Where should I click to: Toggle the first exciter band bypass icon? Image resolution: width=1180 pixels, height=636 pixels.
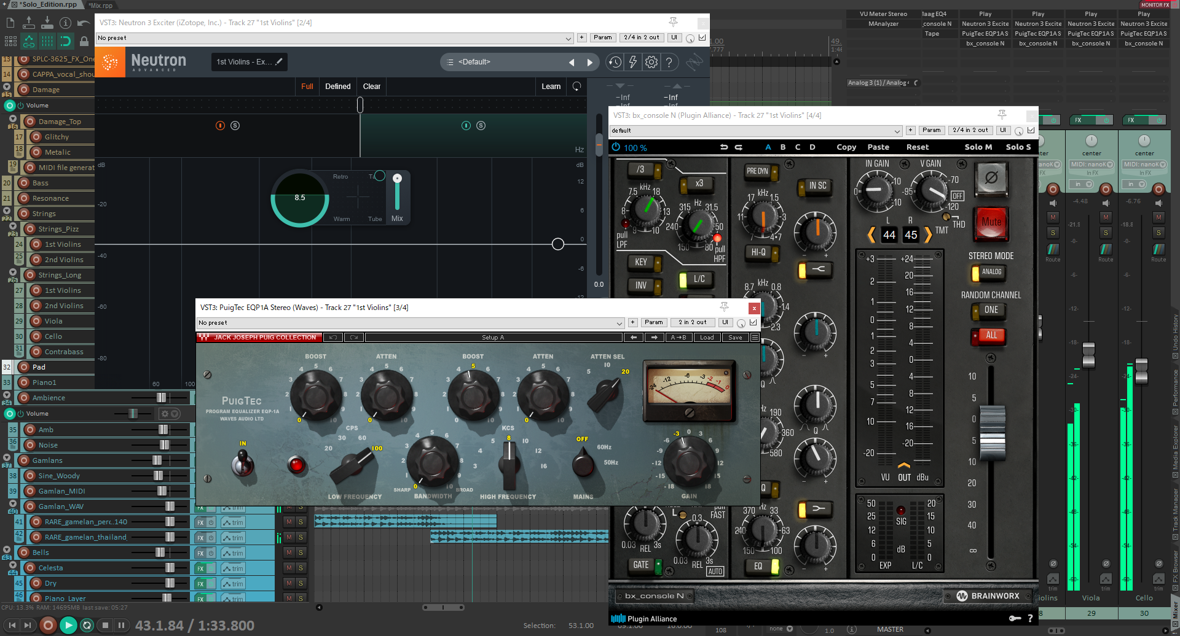220,125
